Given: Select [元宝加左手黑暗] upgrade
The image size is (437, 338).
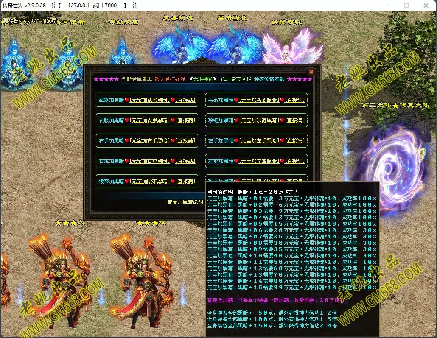Looking at the screenshot, I should 259,141.
